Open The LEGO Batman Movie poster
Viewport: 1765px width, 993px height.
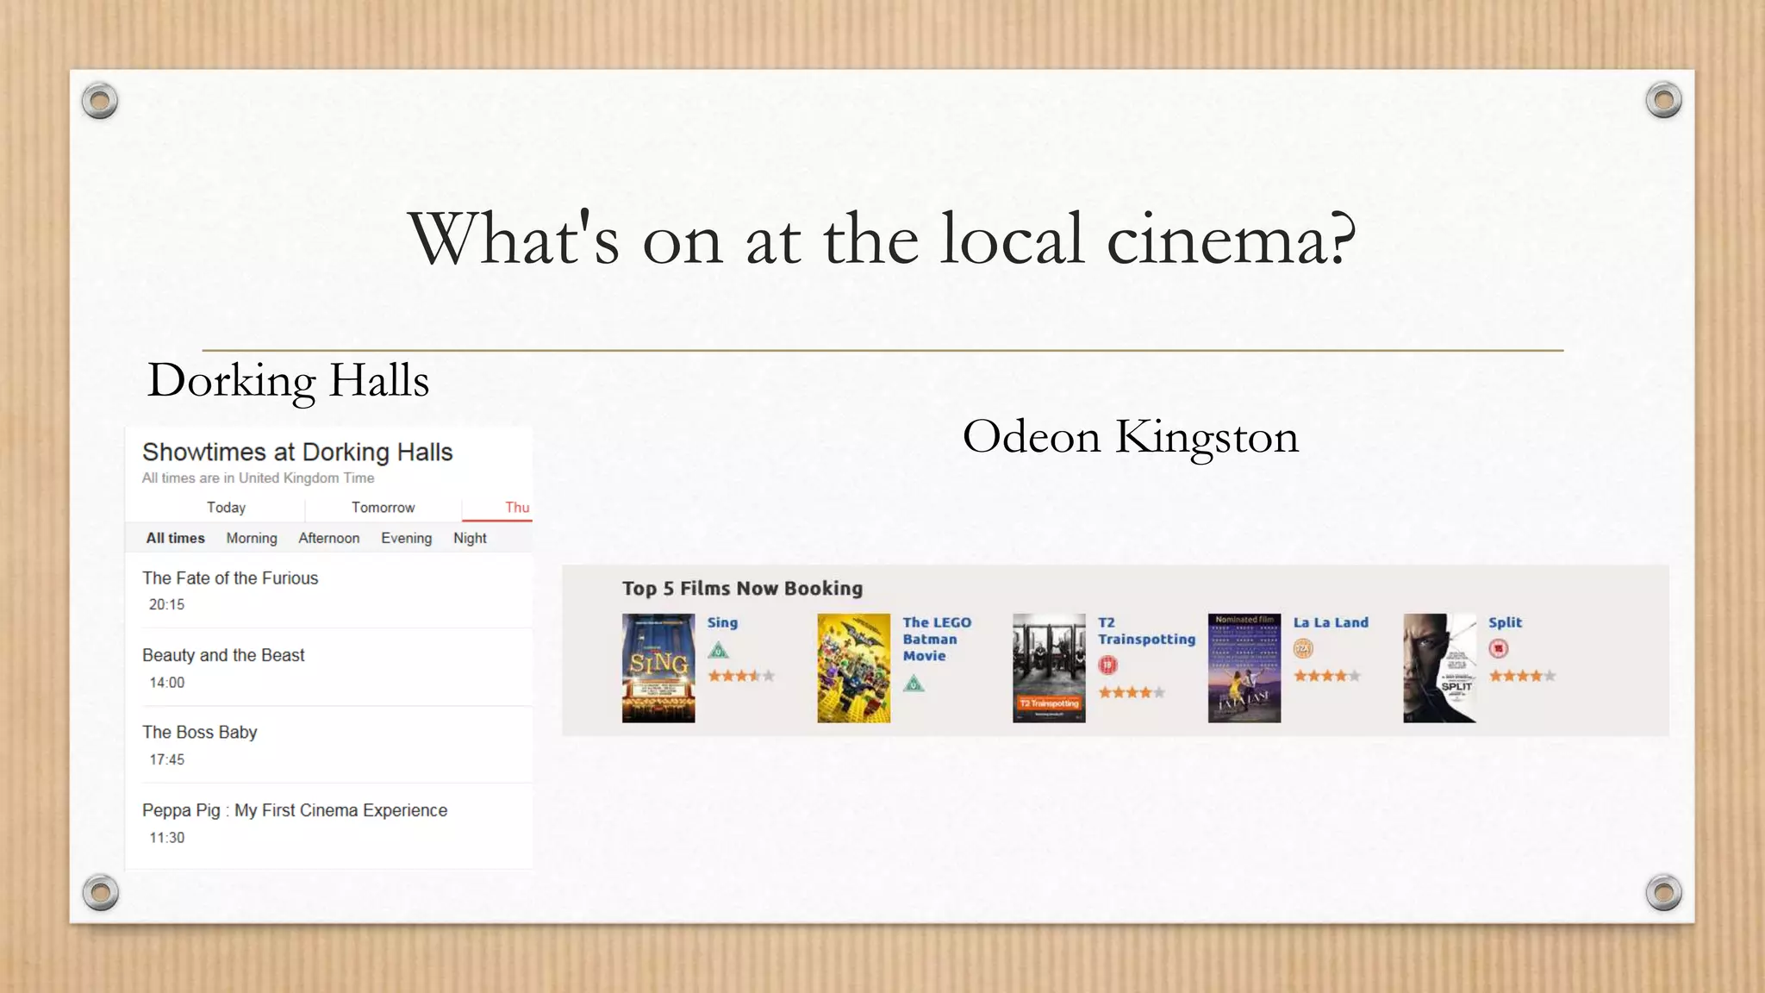pyautogui.click(x=854, y=668)
